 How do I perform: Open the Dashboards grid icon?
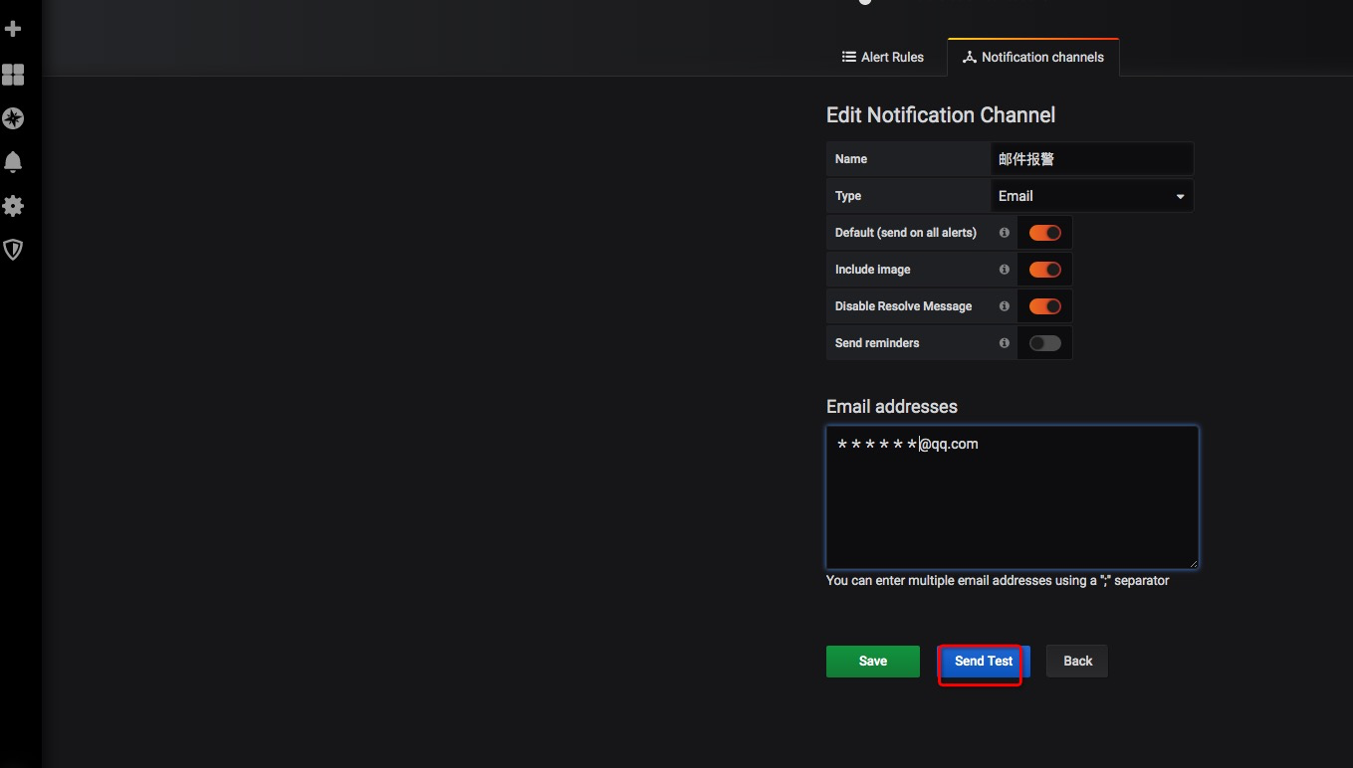pos(13,75)
